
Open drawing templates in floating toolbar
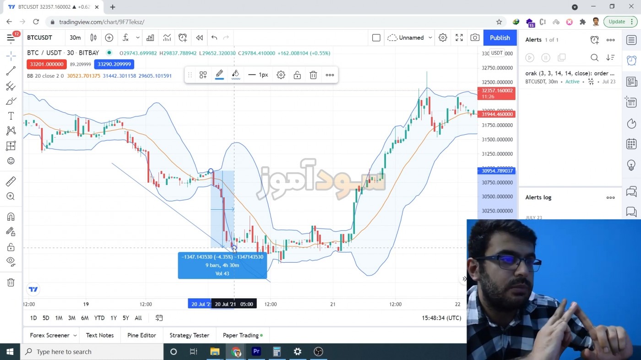coord(203,75)
